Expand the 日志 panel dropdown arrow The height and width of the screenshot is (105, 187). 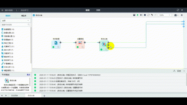click(x=184, y=71)
